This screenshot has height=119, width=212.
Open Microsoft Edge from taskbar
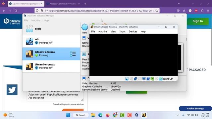(x=100, y=115)
